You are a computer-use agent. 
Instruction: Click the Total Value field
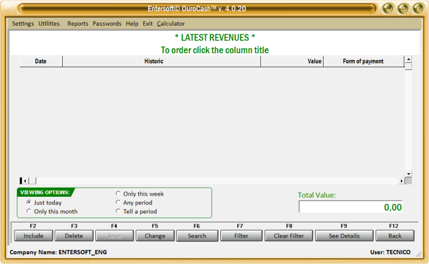tap(350, 207)
